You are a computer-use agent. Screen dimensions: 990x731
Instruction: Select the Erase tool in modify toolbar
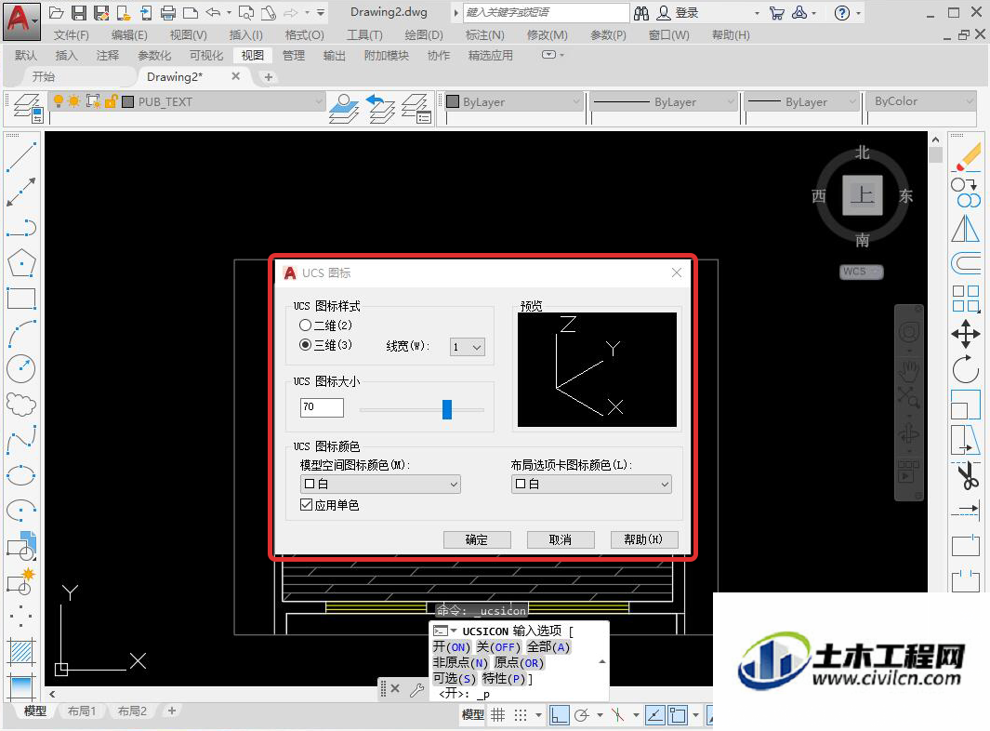pos(966,156)
